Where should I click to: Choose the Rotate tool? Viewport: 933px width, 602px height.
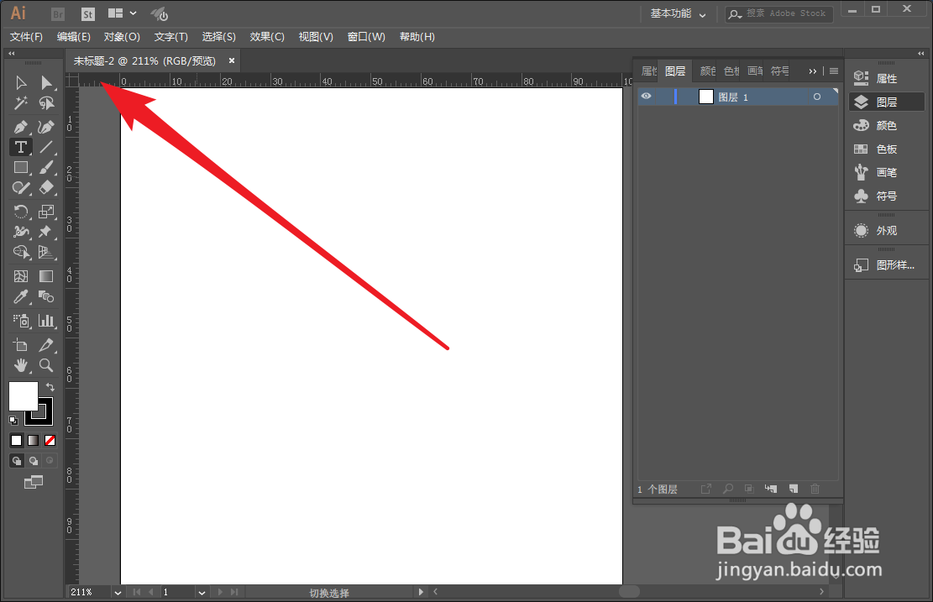tap(21, 212)
